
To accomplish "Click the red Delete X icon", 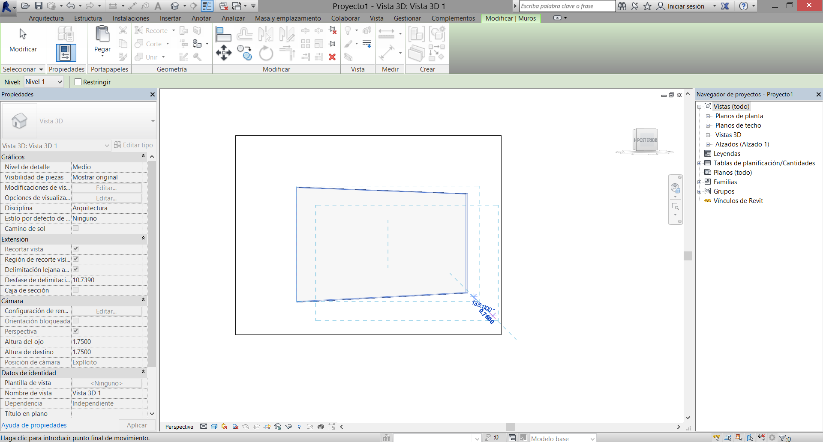I will coord(332,57).
